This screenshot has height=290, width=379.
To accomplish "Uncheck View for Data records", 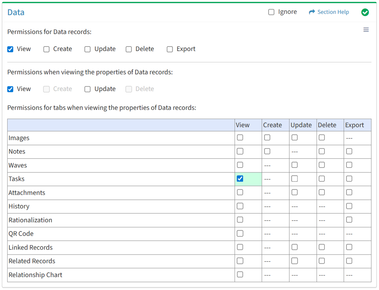I will pos(10,49).
